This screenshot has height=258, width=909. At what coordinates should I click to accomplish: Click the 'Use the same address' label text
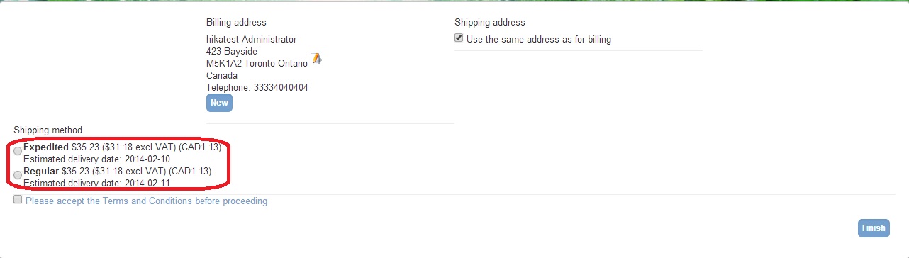click(539, 40)
